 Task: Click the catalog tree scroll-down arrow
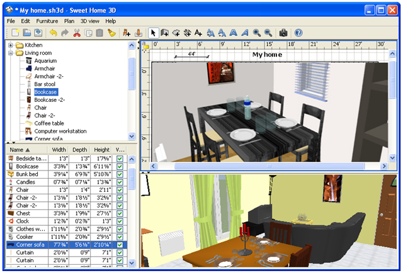point(132,136)
